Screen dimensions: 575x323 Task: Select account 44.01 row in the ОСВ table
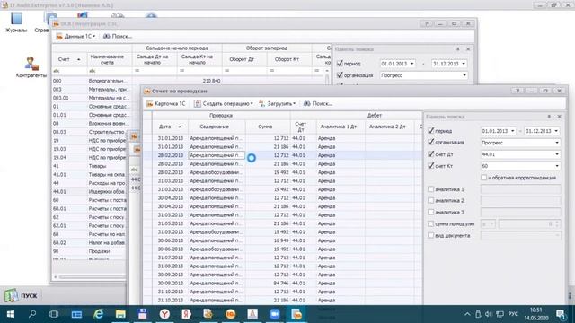[89, 191]
